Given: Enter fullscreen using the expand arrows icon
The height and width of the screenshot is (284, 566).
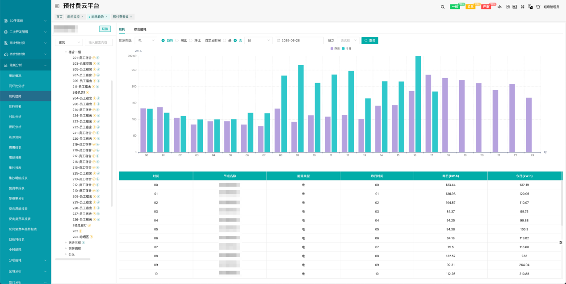Looking at the screenshot, I should click(522, 7).
